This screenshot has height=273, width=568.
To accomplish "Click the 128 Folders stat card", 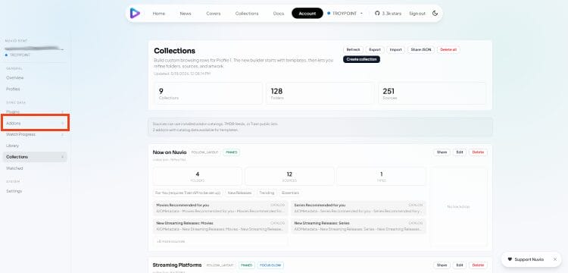I will coord(320,93).
